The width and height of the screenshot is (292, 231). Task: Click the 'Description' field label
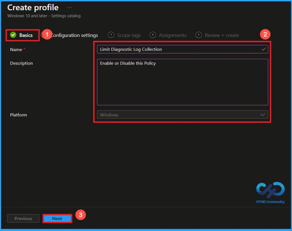pos(22,63)
